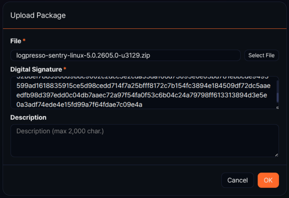Place cursor in signature line starting edfb98
This screenshot has height=198, width=289.
coord(142,95)
